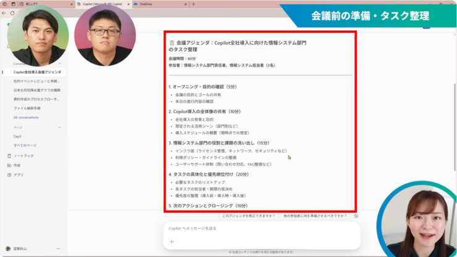Click bullet インフラ面（ライセンス管理、ネットワーク…）
The height and width of the screenshot is (257, 457).
coord(232,151)
